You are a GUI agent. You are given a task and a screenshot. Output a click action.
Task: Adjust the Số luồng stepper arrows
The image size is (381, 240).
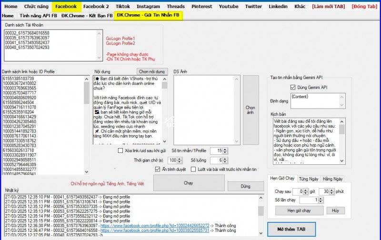point(225,160)
